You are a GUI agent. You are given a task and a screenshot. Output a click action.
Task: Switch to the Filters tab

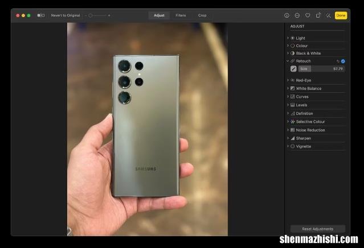coord(181,15)
